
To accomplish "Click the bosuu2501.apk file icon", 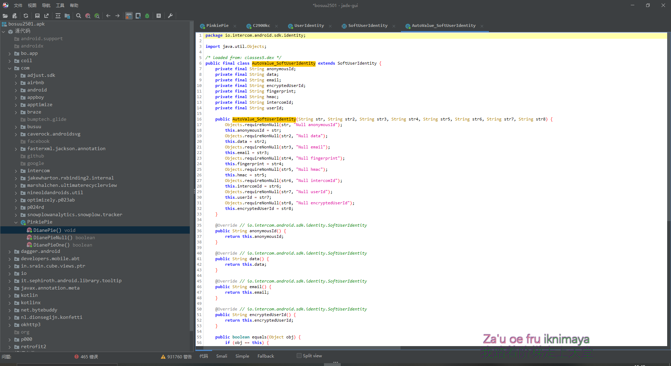I will (x=4, y=24).
